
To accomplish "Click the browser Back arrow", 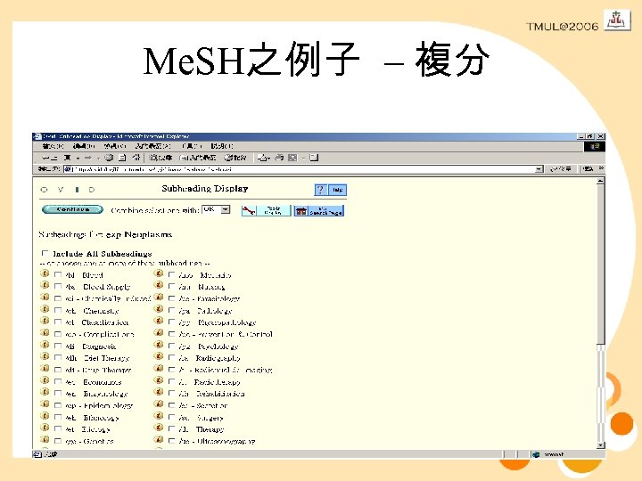I will point(50,158).
